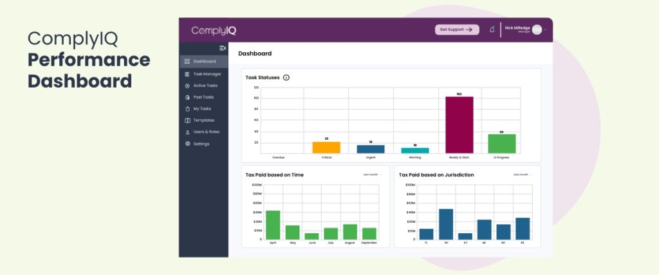Click the Nick Milledge profile avatar
This screenshot has width=659, height=275.
coord(537,30)
